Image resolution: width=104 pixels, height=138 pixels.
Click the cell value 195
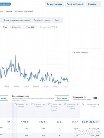[43, 135]
